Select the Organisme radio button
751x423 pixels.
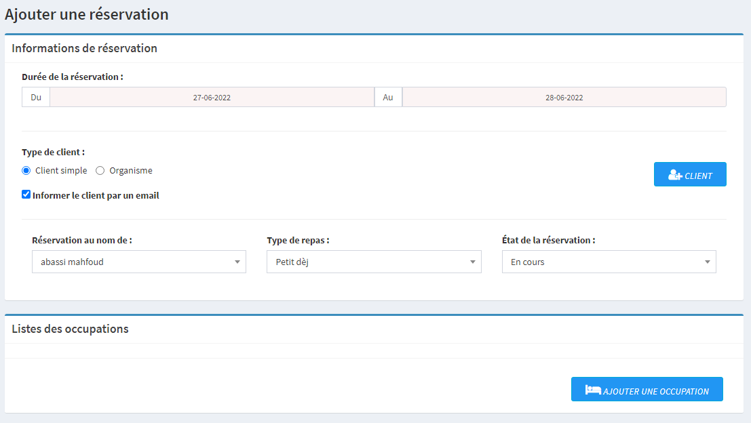point(100,171)
